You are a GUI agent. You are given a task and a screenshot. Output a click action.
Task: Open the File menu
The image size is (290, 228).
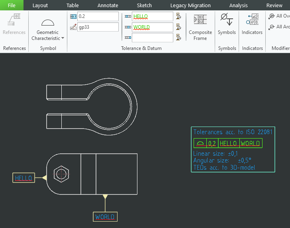[x=12, y=5]
